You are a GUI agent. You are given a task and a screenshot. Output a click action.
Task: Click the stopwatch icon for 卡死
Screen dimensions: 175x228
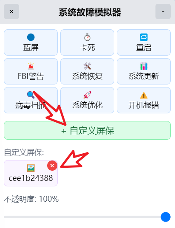coord(87,37)
